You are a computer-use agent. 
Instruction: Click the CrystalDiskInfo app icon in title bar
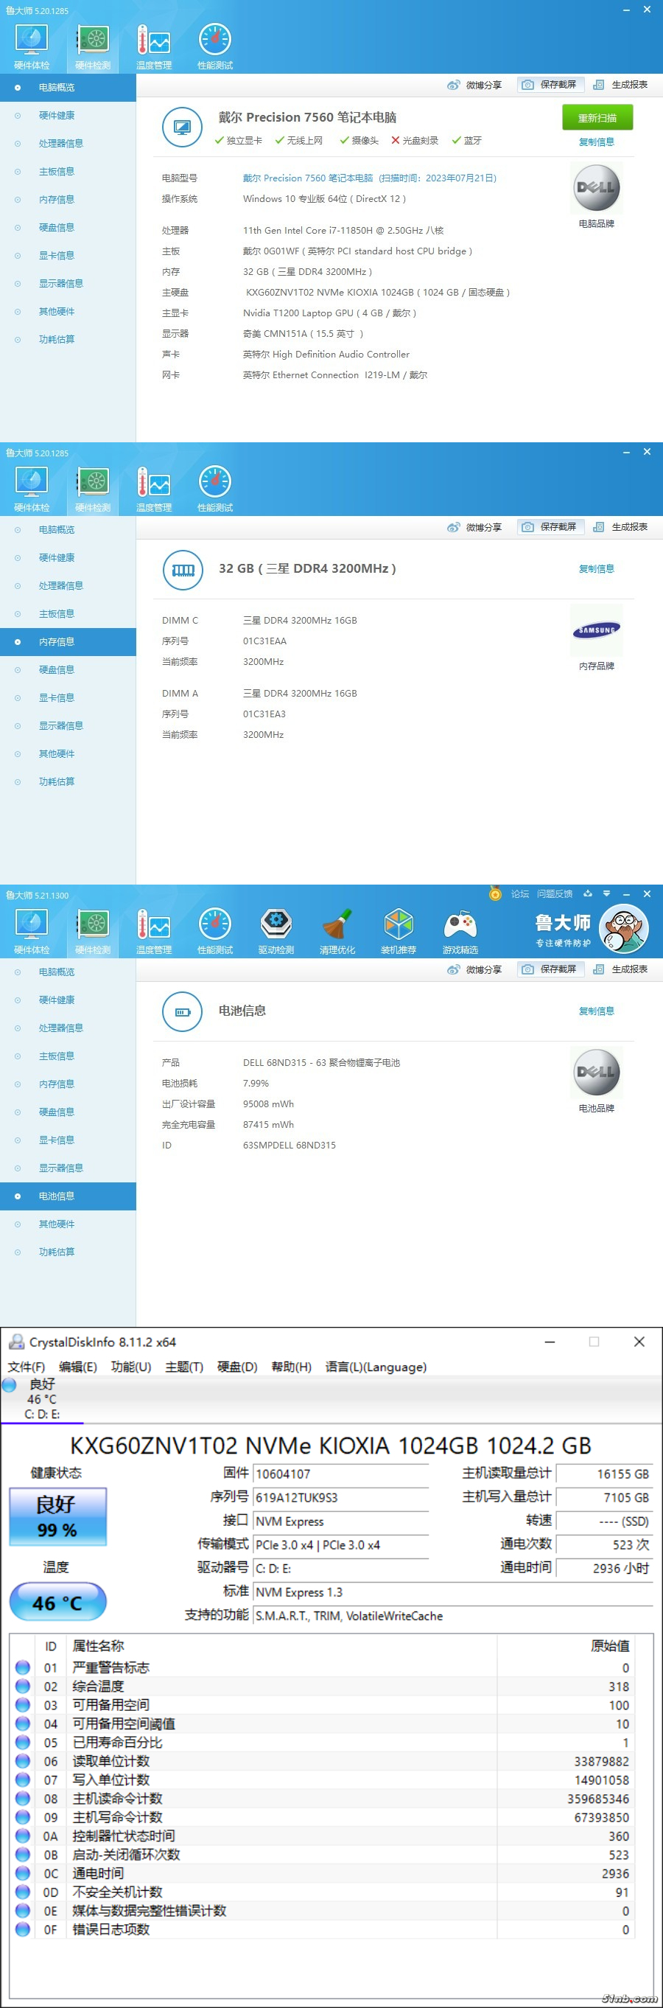click(x=15, y=1342)
